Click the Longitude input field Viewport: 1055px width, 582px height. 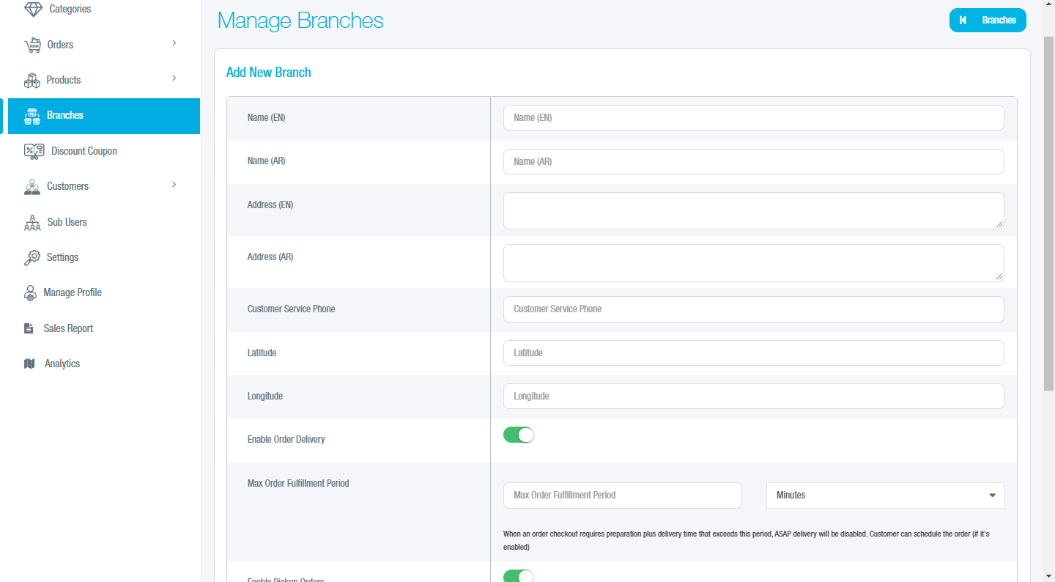pyautogui.click(x=753, y=396)
